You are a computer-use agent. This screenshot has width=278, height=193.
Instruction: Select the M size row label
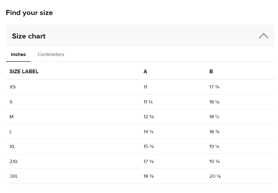11,116
